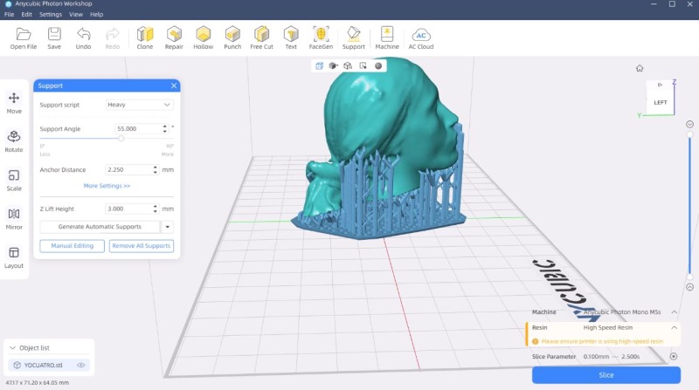Image resolution: width=699 pixels, height=390 pixels.
Task: Click the vertical layer preview slider
Action: [689, 206]
